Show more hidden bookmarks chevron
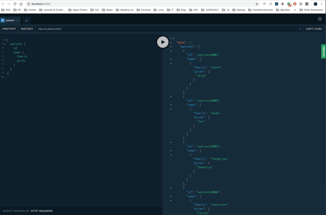The image size is (326, 215). 295,10
